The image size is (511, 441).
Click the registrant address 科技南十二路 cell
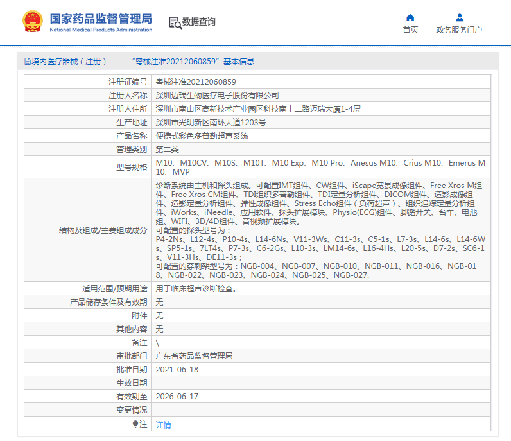(x=321, y=109)
